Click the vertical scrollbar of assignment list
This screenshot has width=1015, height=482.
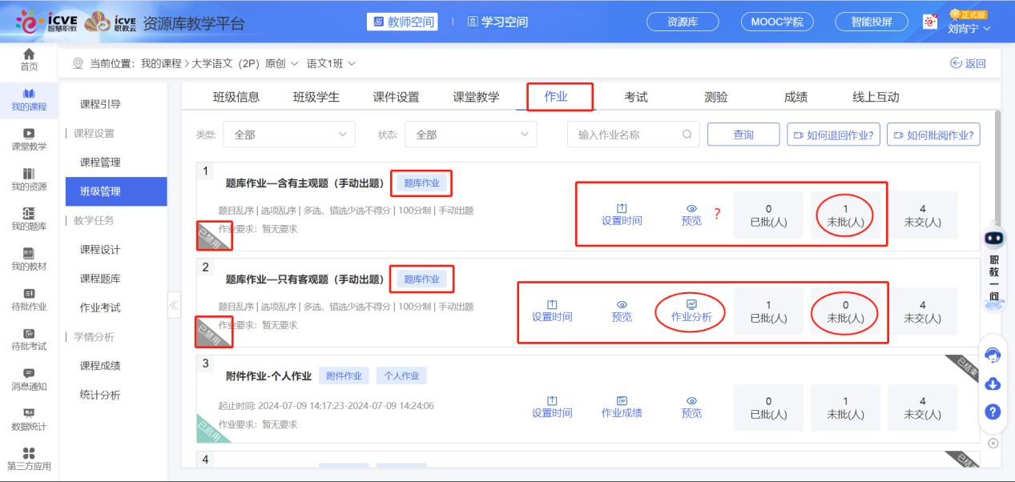pyautogui.click(x=997, y=160)
